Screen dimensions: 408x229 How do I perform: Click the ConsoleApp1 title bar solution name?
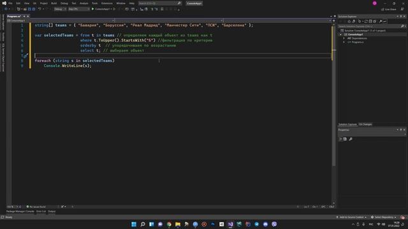coord(194,3)
